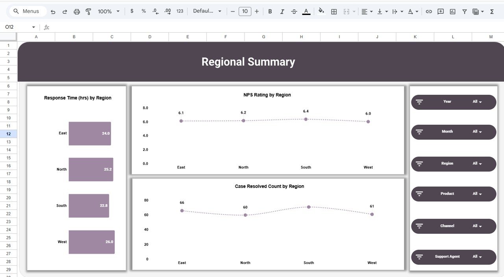This screenshot has width=504, height=277.
Task: Apply percent format from the toolbar
Action: [x=143, y=11]
